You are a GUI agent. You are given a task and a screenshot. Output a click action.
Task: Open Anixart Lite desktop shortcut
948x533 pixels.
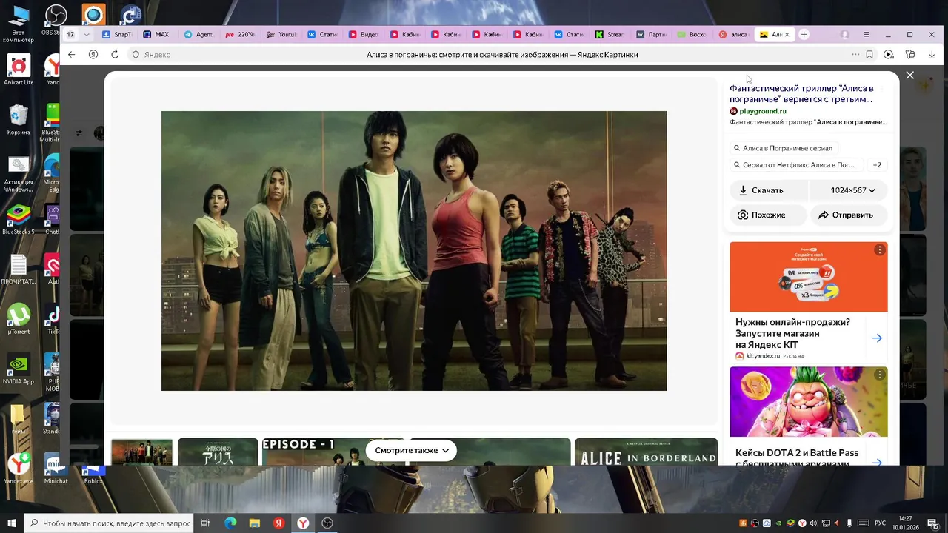click(18, 70)
